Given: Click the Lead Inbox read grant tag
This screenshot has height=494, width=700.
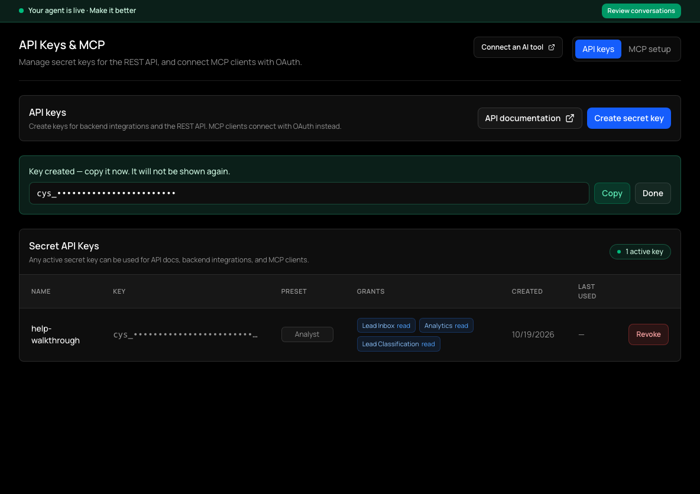Looking at the screenshot, I should click(386, 326).
